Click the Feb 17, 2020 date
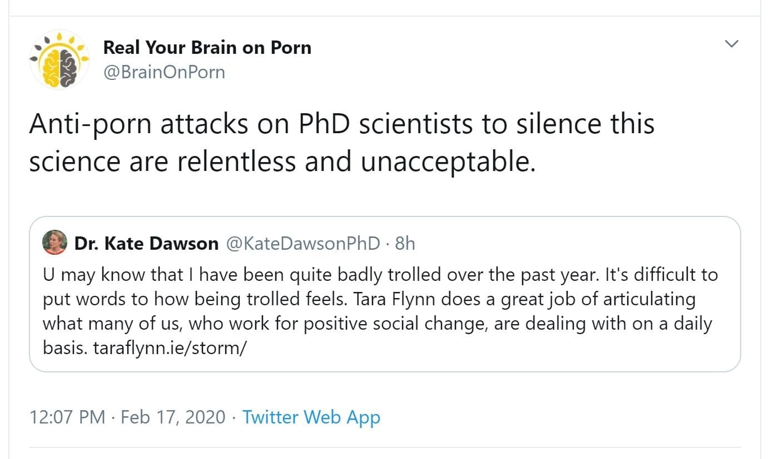 pyautogui.click(x=173, y=417)
